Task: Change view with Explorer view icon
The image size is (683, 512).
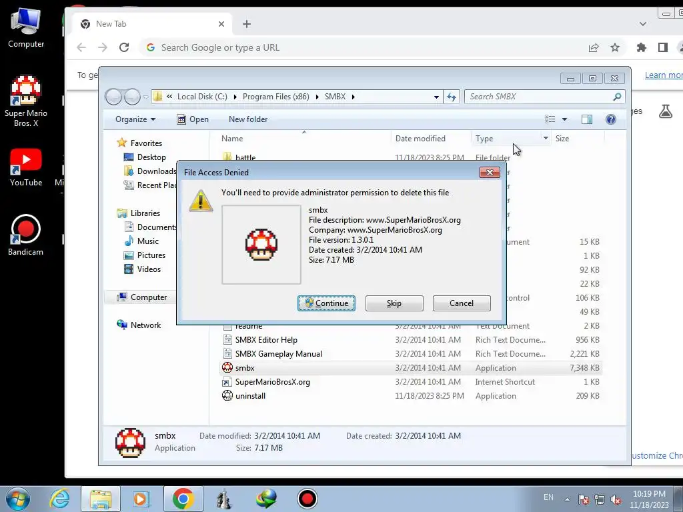Action: [x=550, y=119]
